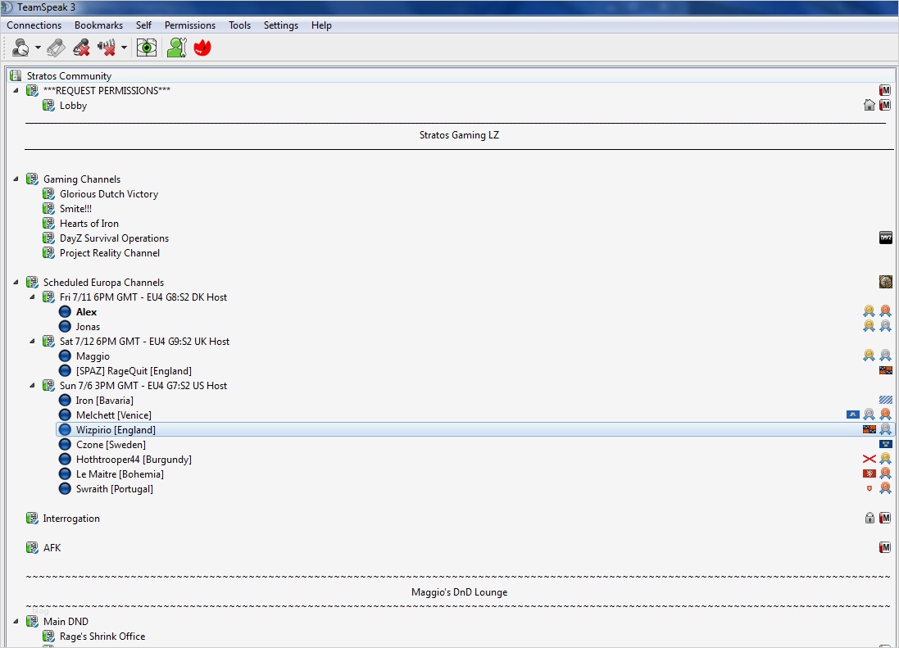Click the Venice flag on Melchett row
The width and height of the screenshot is (899, 648).
click(852, 415)
